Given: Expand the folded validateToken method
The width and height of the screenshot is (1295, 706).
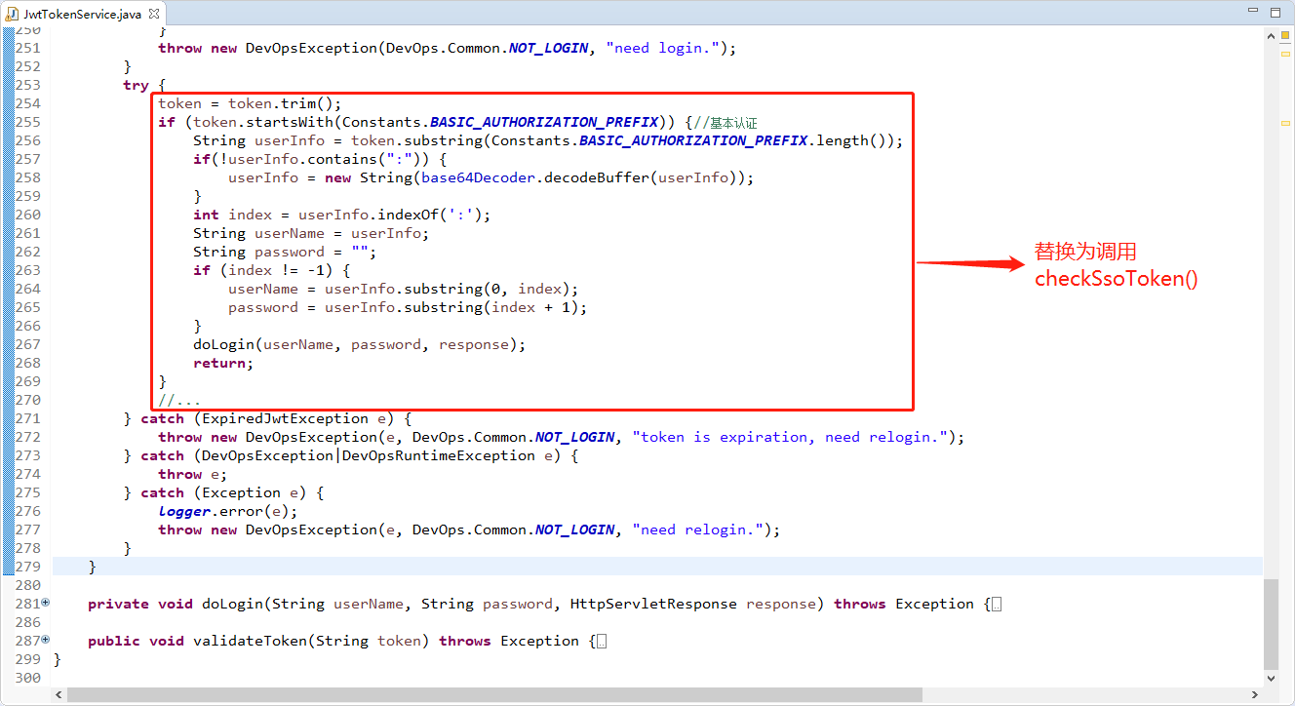Looking at the screenshot, I should (45, 641).
